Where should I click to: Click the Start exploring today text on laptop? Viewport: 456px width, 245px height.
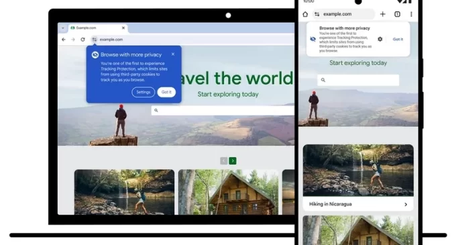228,94
